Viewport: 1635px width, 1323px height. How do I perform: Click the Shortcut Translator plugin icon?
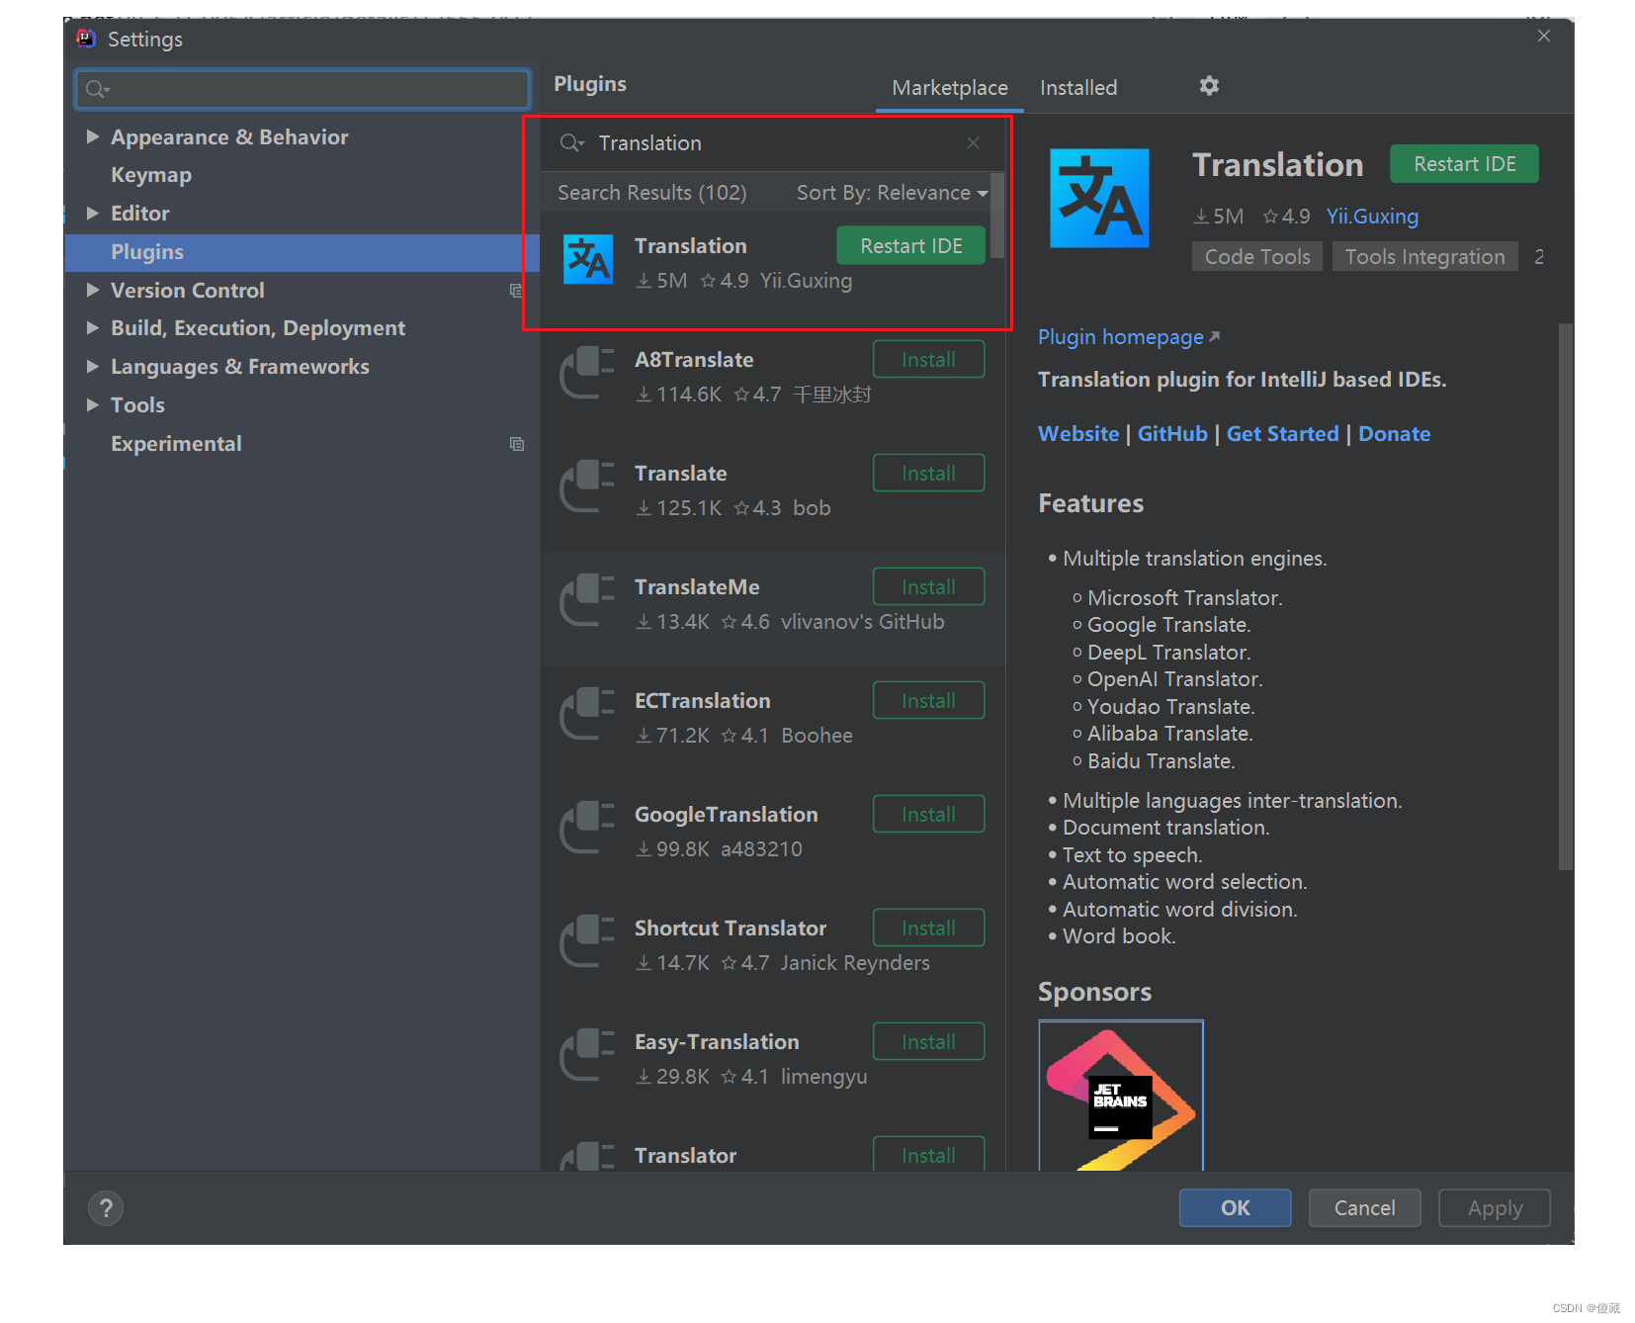point(587,941)
